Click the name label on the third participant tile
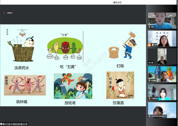The image size is (178, 126). pos(151,63)
